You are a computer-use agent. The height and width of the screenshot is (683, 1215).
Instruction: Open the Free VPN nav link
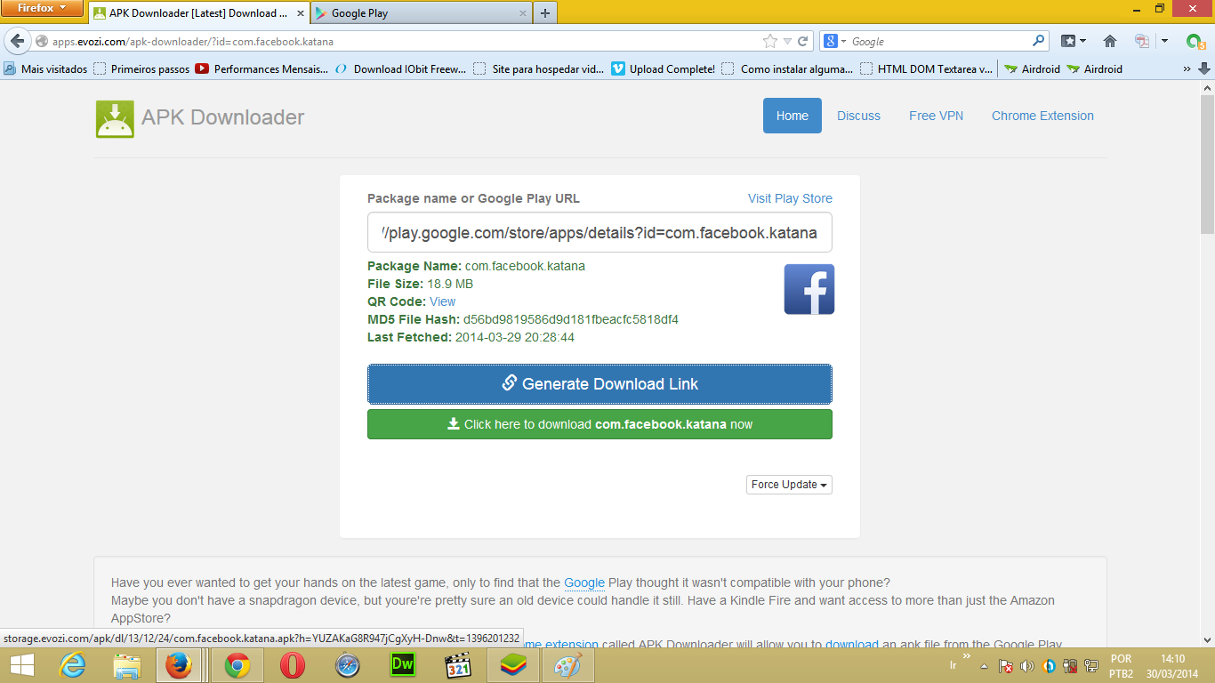coord(936,116)
